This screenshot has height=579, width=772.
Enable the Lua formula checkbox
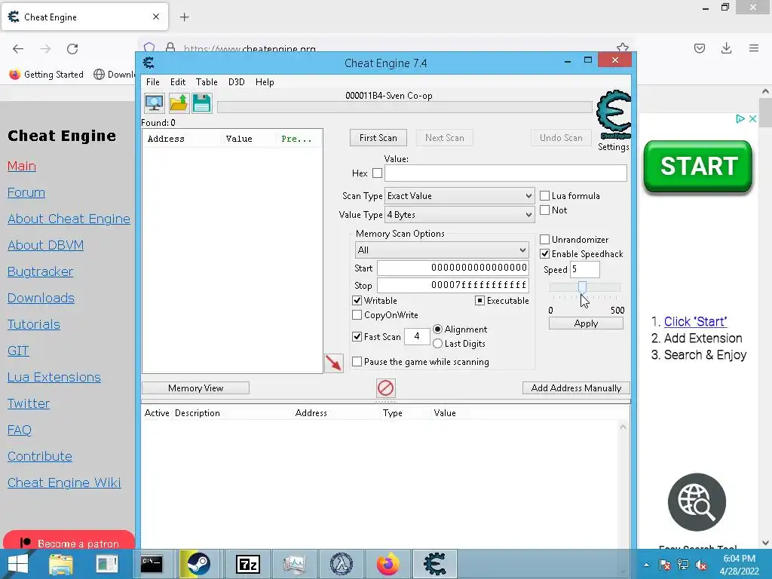click(544, 196)
